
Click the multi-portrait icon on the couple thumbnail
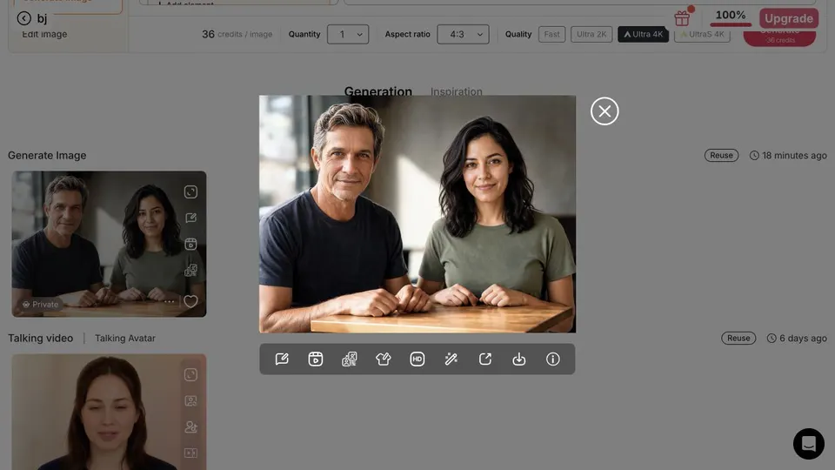click(190, 270)
